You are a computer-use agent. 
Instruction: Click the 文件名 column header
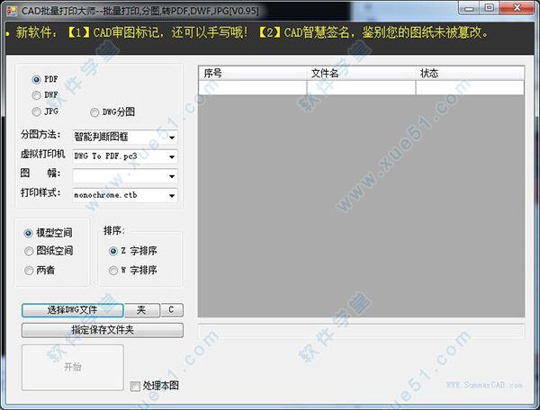pyautogui.click(x=361, y=73)
